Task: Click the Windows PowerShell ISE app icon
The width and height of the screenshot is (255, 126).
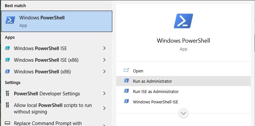Action: 7,48
